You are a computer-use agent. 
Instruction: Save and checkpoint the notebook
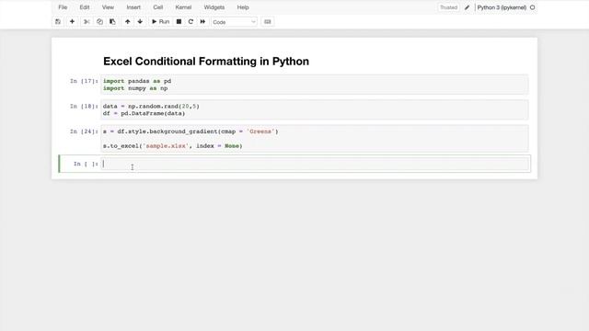(58, 22)
